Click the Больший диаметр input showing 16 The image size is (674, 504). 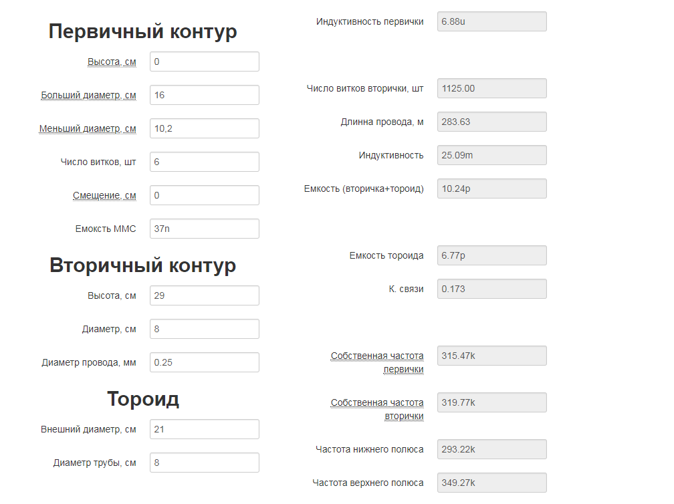pyautogui.click(x=204, y=95)
